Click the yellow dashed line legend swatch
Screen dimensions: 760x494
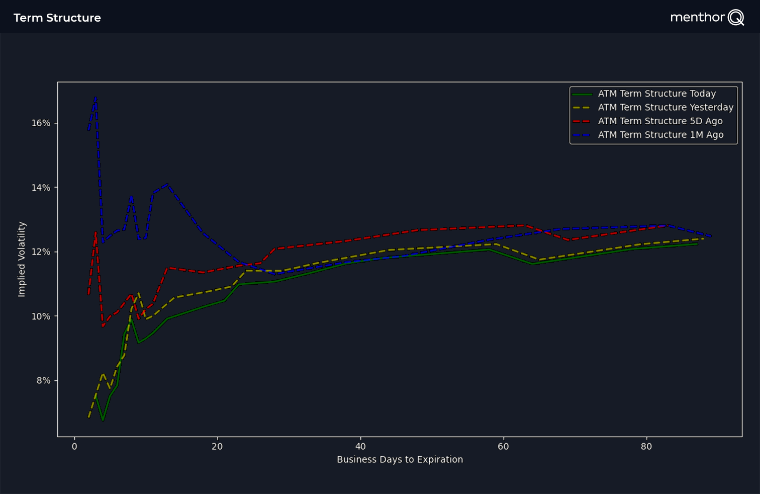point(582,108)
